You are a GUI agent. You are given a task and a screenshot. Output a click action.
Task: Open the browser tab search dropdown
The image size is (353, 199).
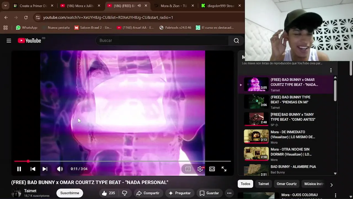pos(5,6)
